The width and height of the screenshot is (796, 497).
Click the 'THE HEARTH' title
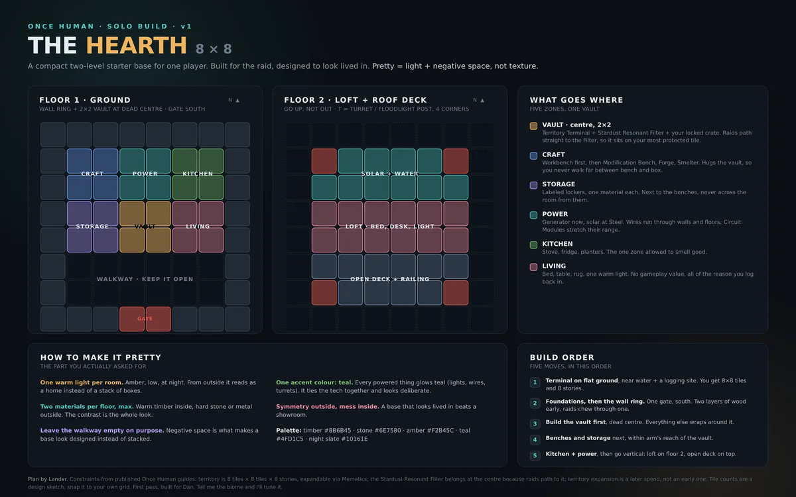[x=107, y=46]
